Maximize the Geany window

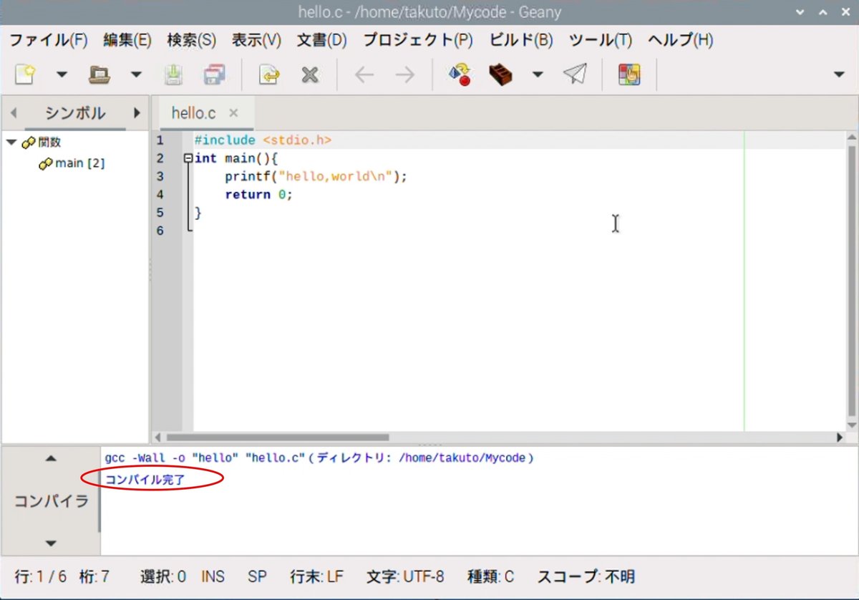click(823, 12)
